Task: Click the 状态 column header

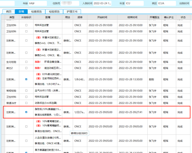Action: pyautogui.click(x=183, y=17)
